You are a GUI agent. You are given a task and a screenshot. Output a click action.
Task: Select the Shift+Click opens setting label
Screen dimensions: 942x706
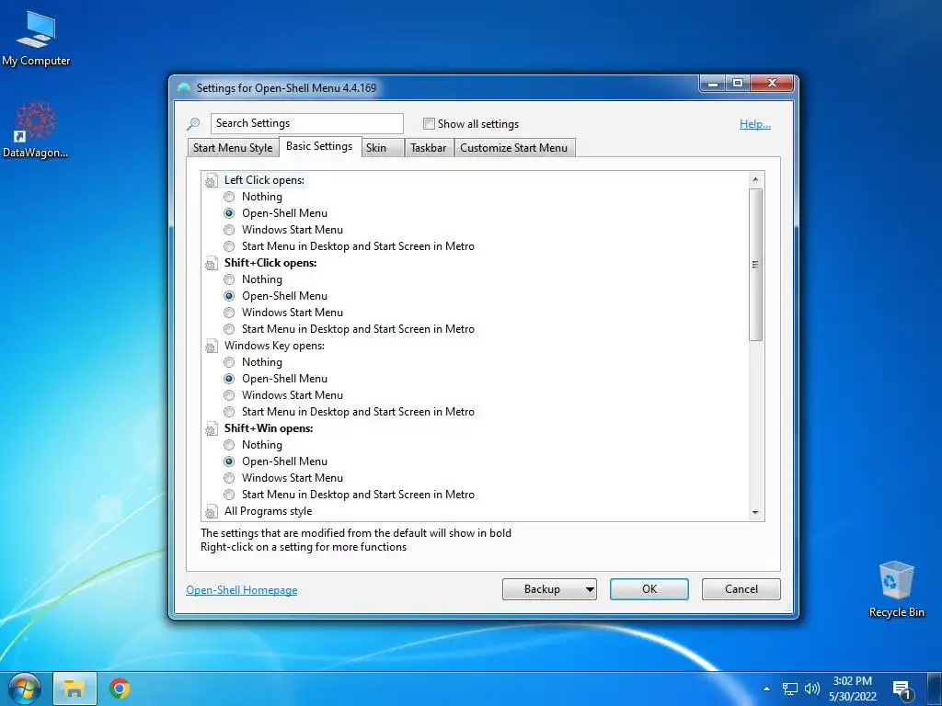(270, 263)
